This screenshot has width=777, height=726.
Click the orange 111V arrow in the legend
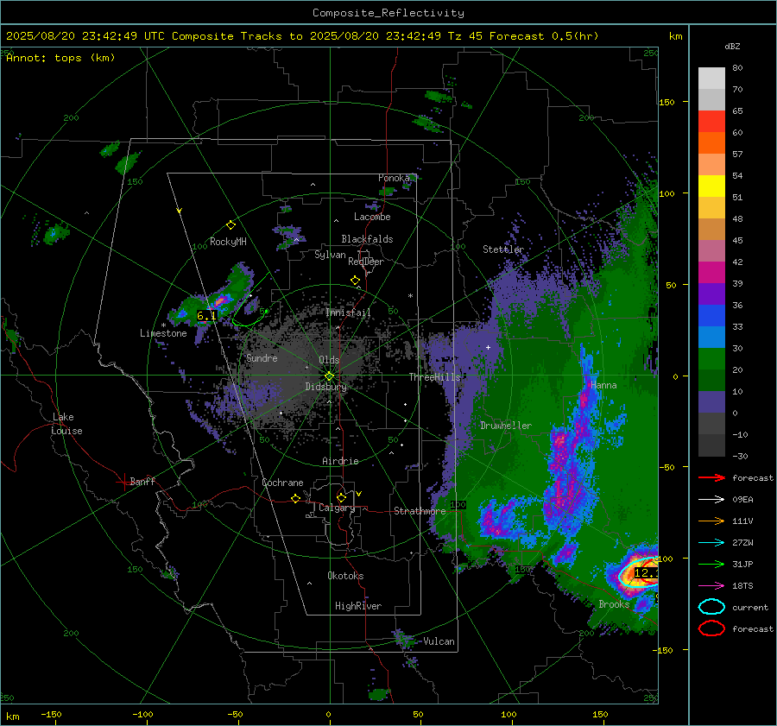711,521
